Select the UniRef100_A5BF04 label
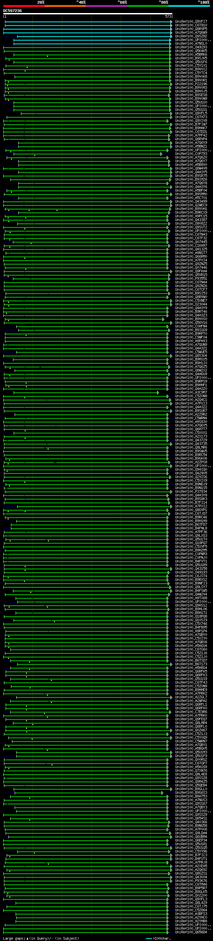Screen dimensions: 213x941 (x=191, y=190)
